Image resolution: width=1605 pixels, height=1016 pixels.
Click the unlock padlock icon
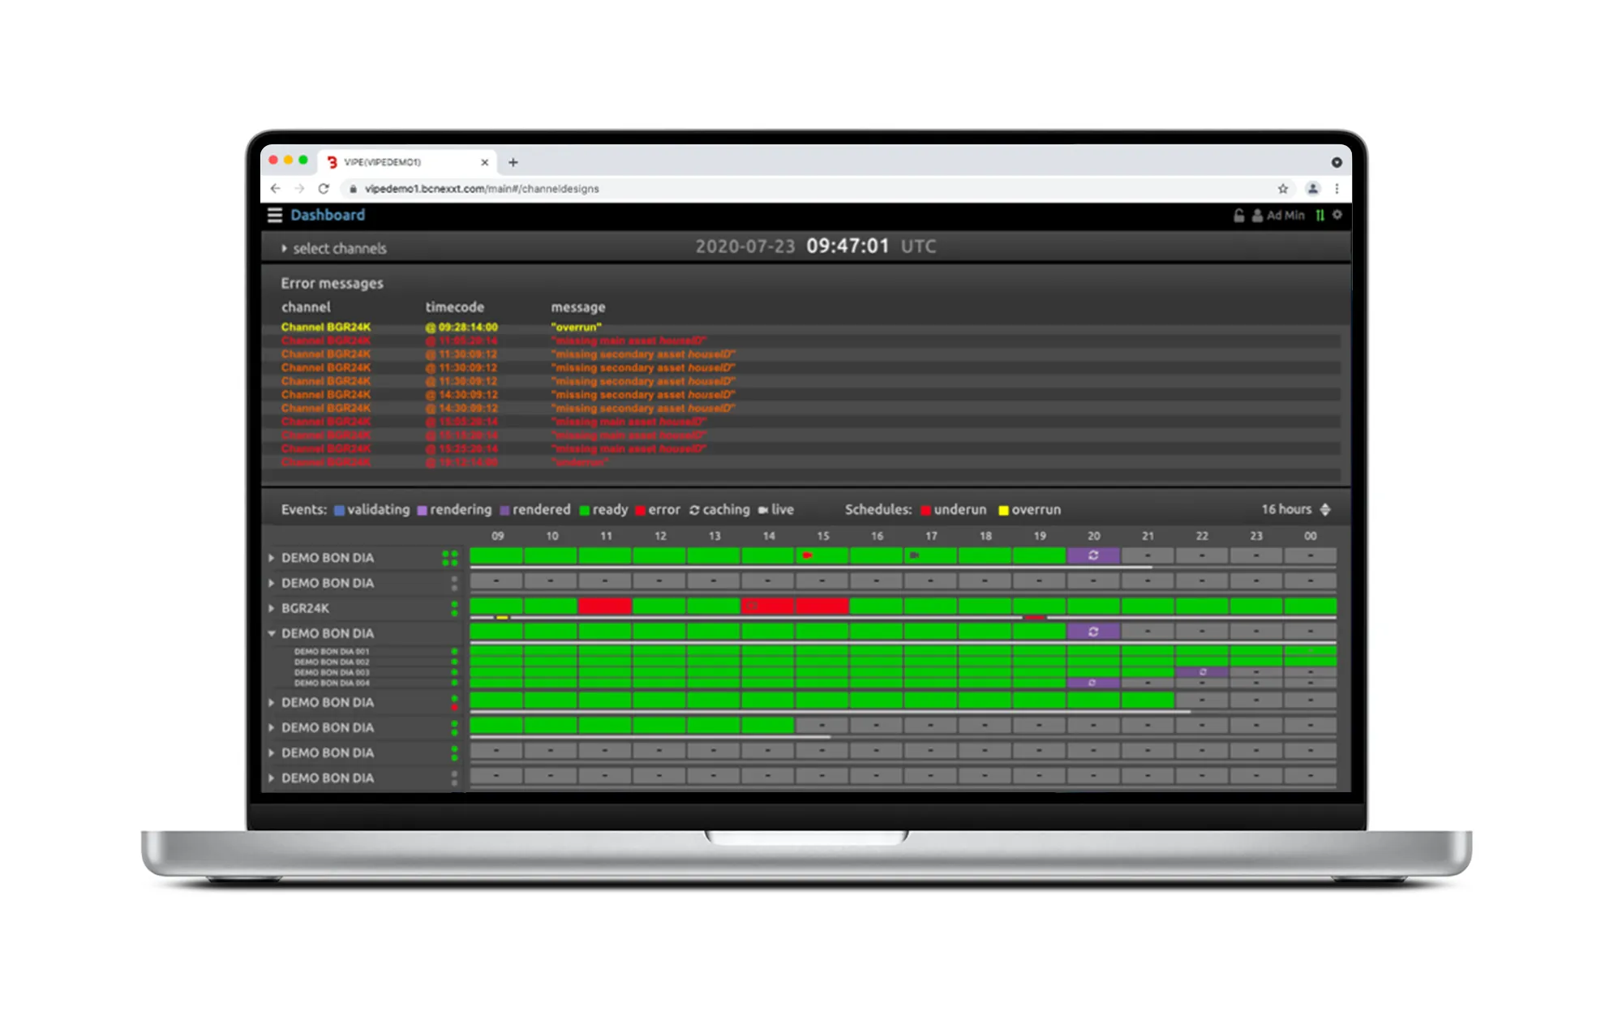pos(1238,215)
